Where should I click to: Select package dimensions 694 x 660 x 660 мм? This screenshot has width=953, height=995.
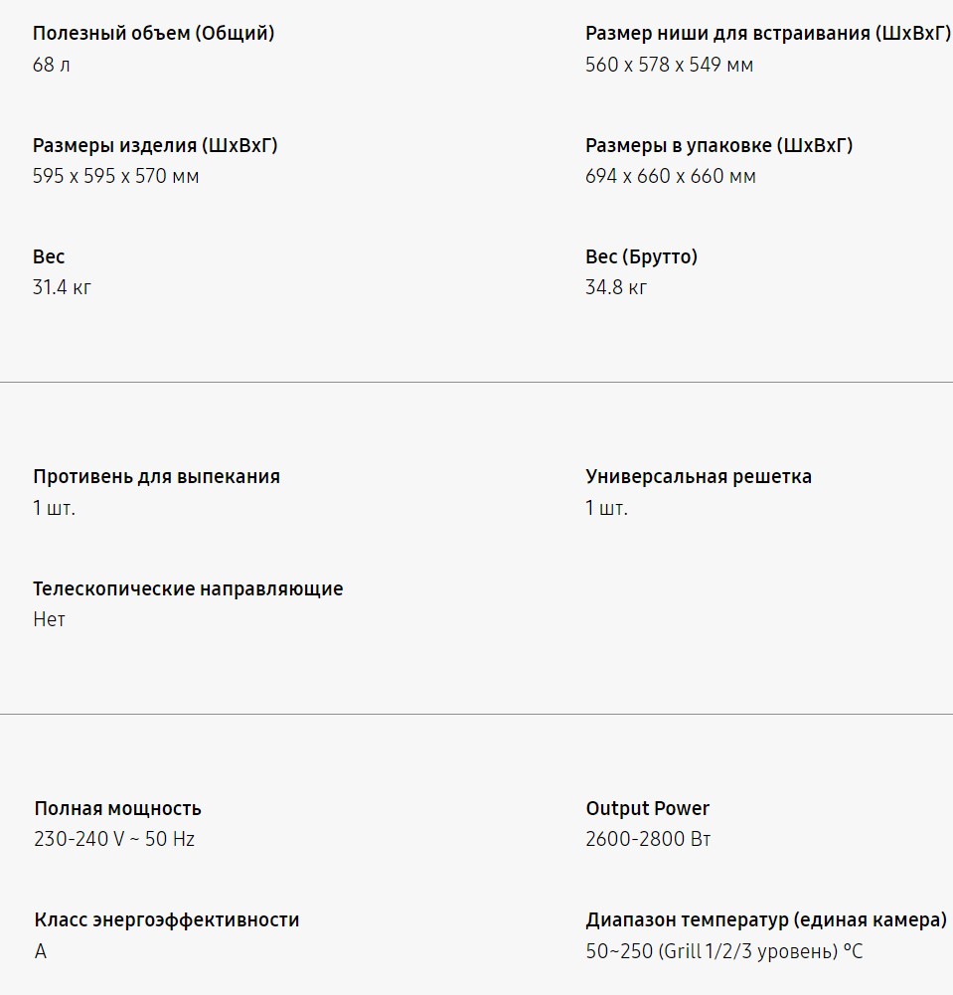coord(670,177)
